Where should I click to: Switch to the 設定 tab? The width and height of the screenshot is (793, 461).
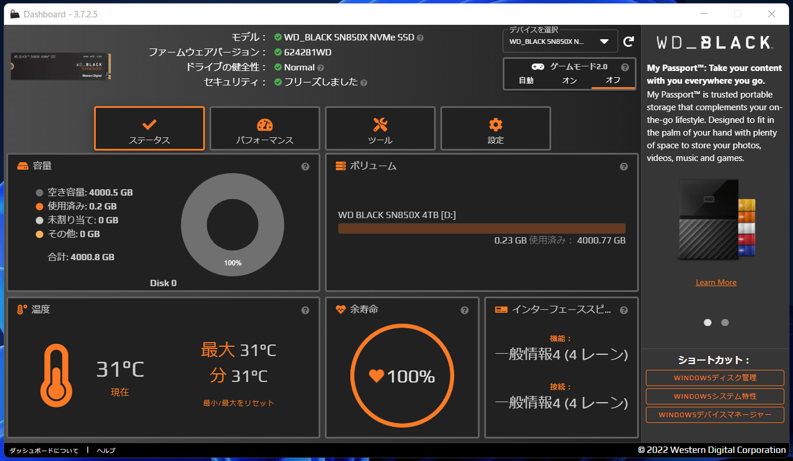coord(496,128)
